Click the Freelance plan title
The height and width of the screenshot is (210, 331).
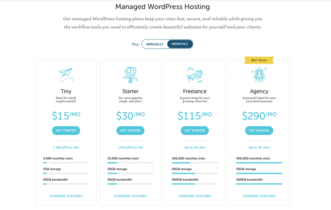coord(195,91)
